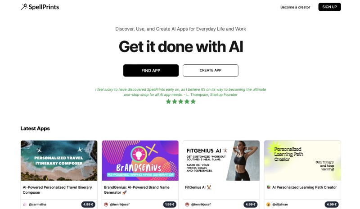This screenshot has width=360, height=209.
Task: Click the SpellPrints magic wand logo icon
Action: tap(24, 7)
